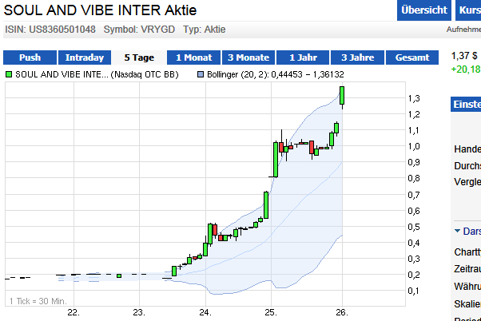Image resolution: width=481 pixels, height=321 pixels.
Task: Expand the Darstellung section arrow
Action: coord(457,231)
